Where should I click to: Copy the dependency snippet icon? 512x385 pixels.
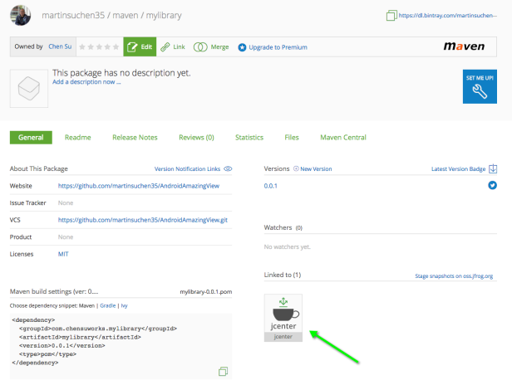223,371
